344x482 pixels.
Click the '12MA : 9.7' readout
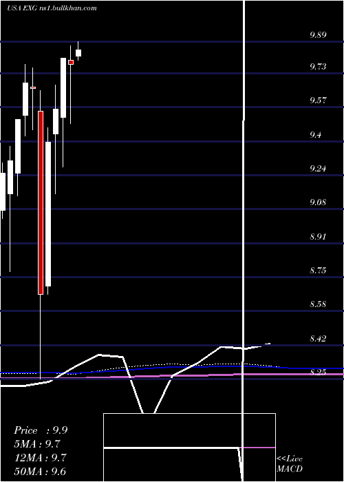point(40,458)
